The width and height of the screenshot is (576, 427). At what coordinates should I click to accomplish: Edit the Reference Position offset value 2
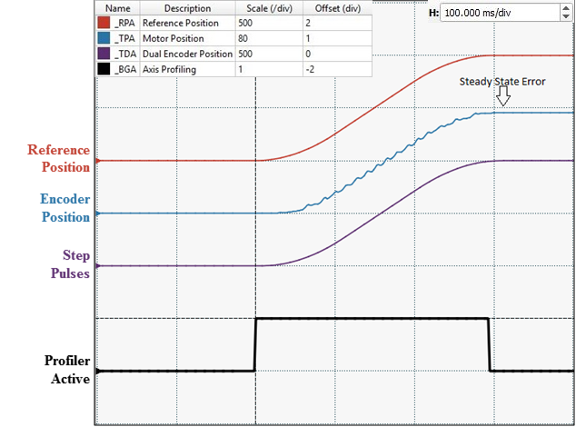coord(336,22)
